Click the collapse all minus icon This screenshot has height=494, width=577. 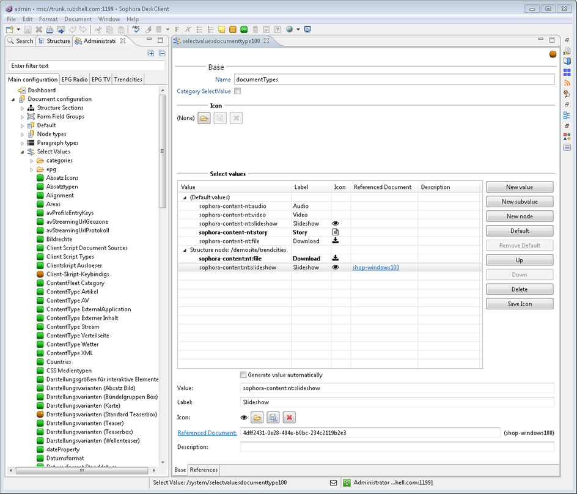162,53
